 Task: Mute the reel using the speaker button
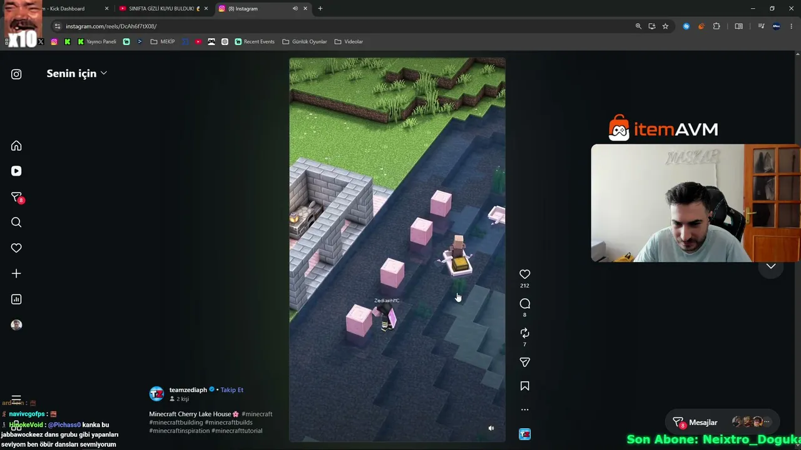pyautogui.click(x=491, y=428)
